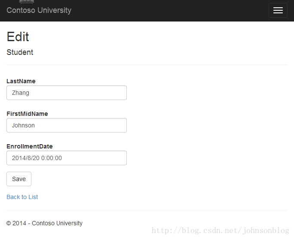Select the 2014/8/20 date text box
Image resolution: width=294 pixels, height=239 pixels.
[x=67, y=158]
